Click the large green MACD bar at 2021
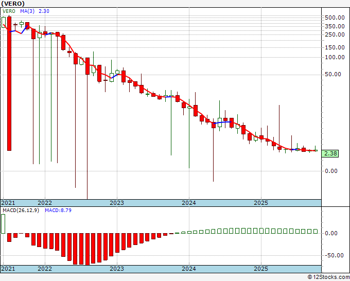The height and width of the screenshot is (281, 350). 3,224
